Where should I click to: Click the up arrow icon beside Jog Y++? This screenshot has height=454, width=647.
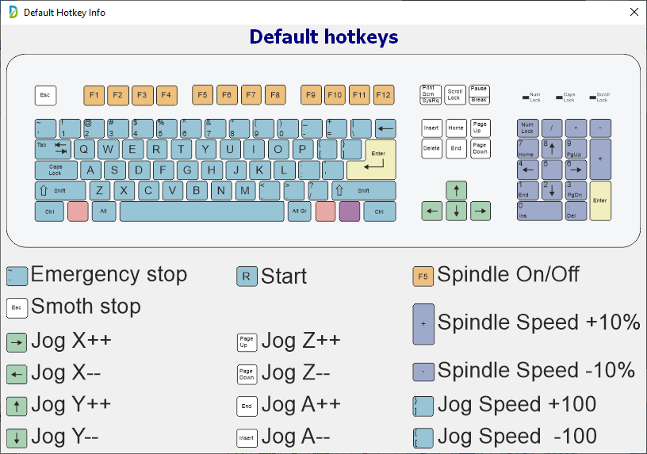17,406
